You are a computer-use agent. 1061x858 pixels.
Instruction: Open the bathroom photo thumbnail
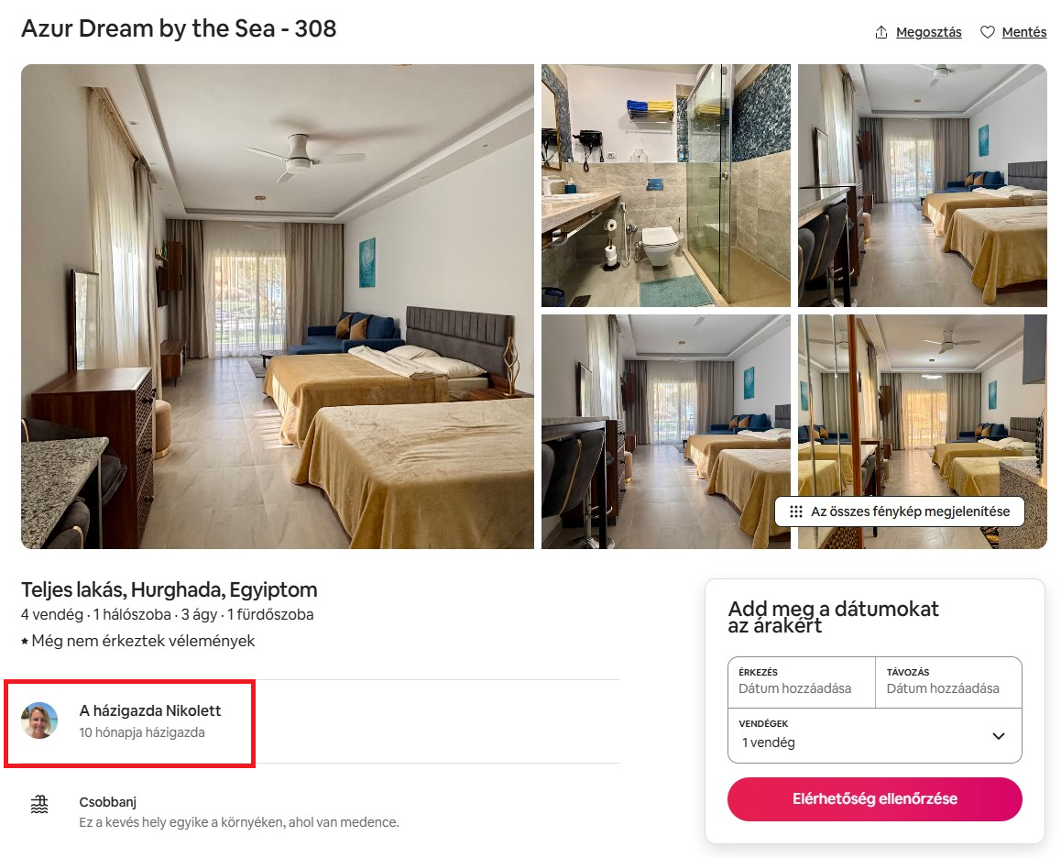click(665, 185)
